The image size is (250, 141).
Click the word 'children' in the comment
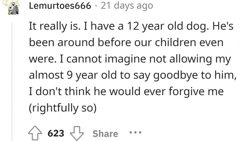(x=175, y=42)
